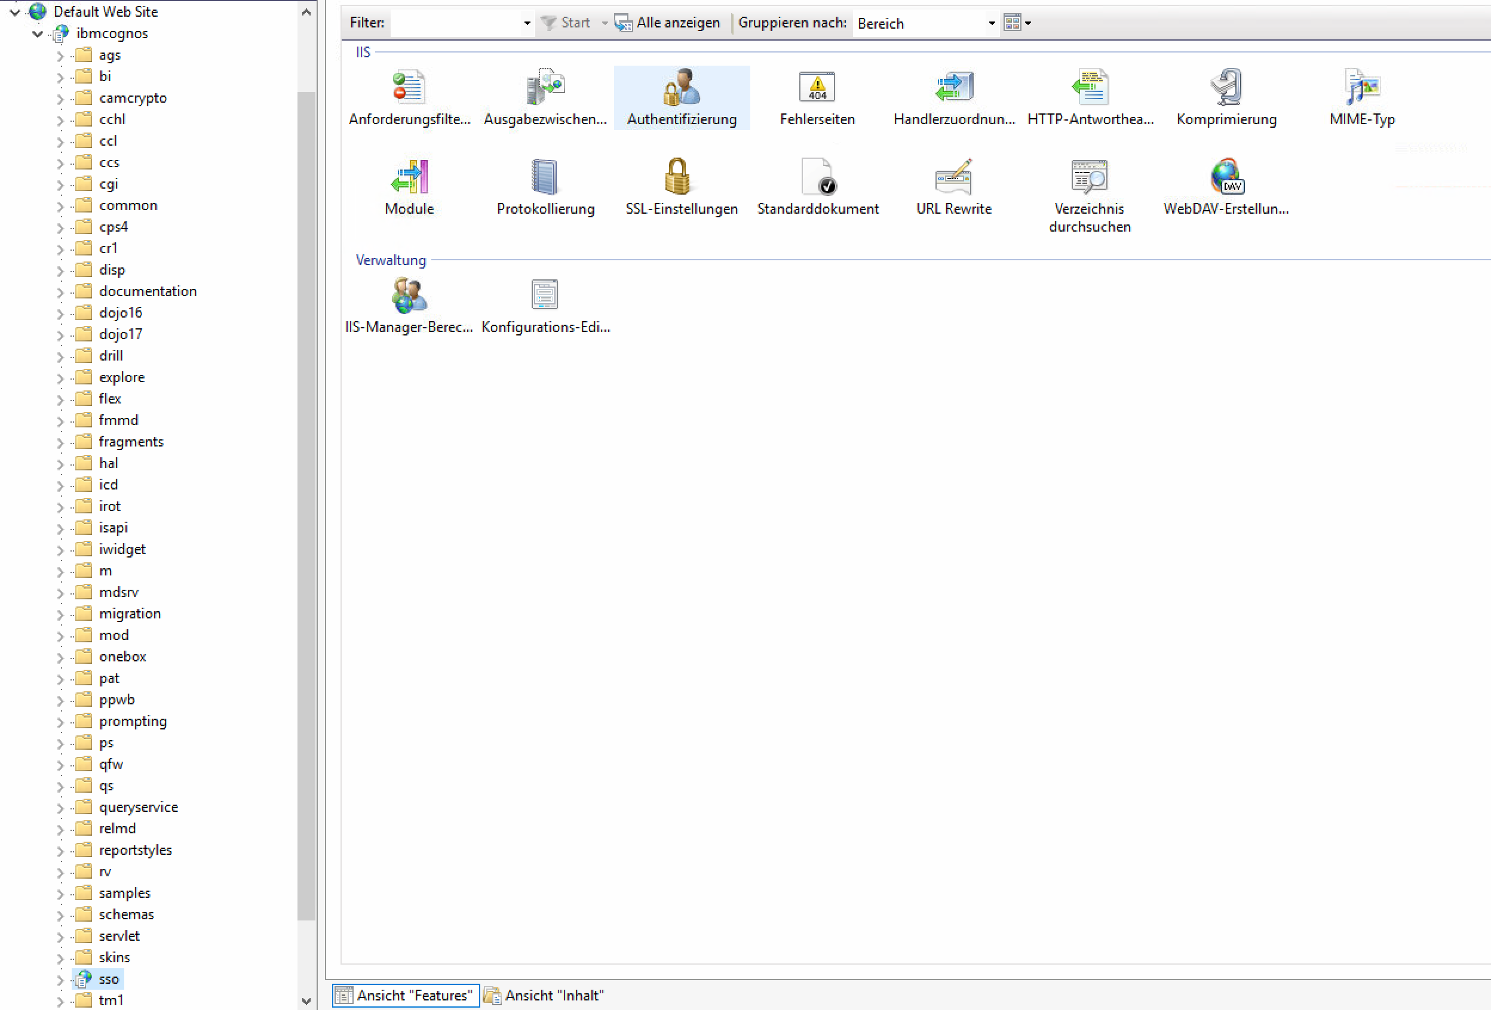This screenshot has height=1010, width=1491.
Task: Open the Komprimierung feature icon
Action: click(x=1226, y=88)
